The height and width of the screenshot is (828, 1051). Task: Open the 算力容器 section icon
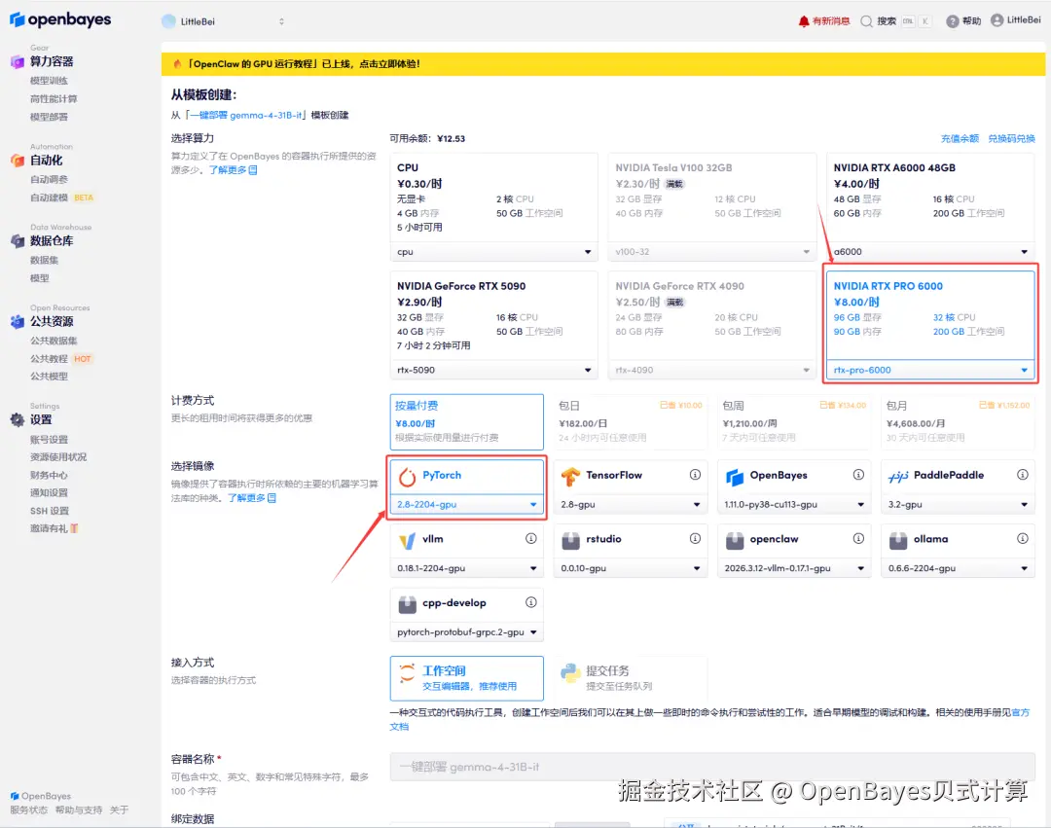coord(19,60)
